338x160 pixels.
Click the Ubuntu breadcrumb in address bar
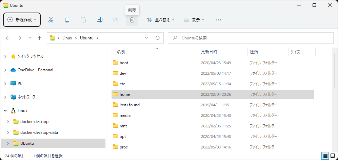click(x=87, y=38)
